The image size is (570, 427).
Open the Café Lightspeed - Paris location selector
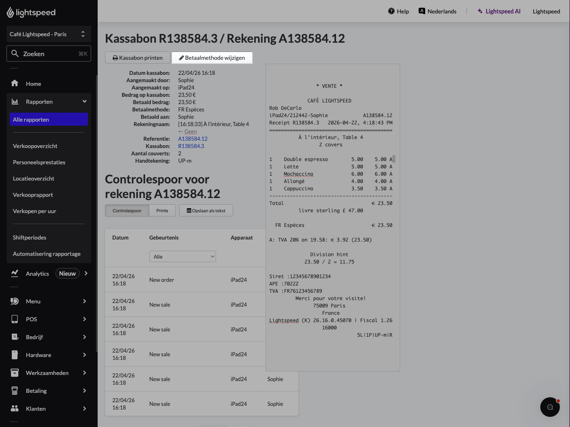49,34
